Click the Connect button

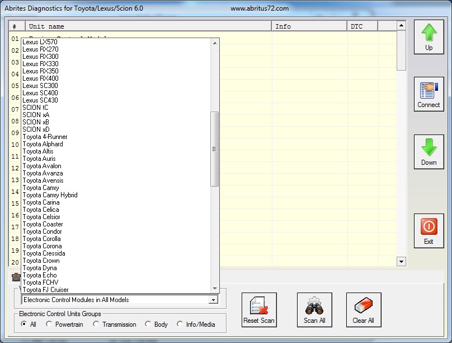(x=429, y=94)
